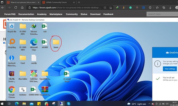Image resolution: width=178 pixels, height=106 pixels.
Task: Open the browser profile avatar
Action: 177,7
